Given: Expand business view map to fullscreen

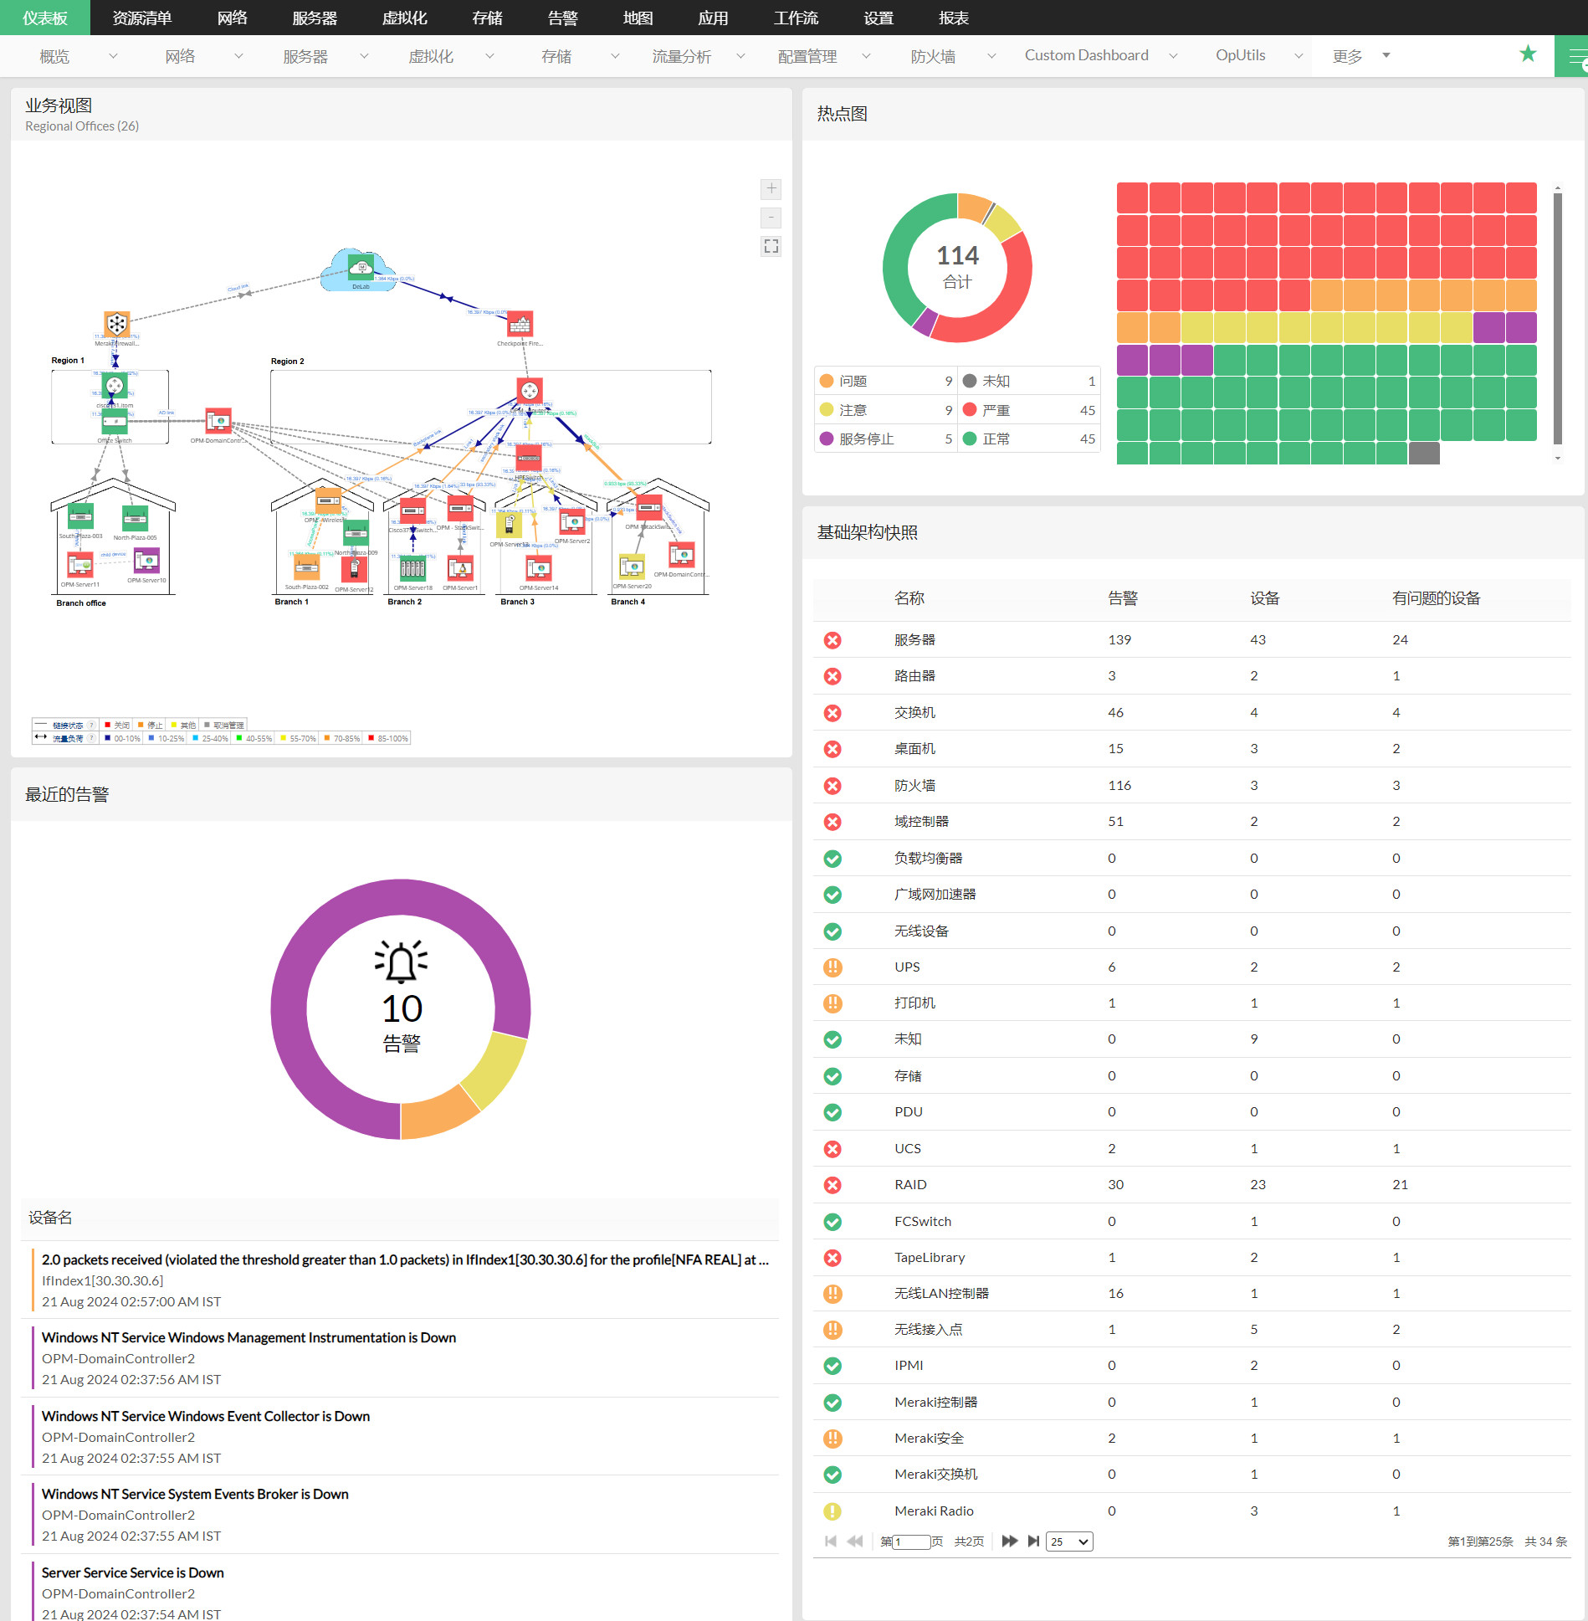Looking at the screenshot, I should (771, 246).
